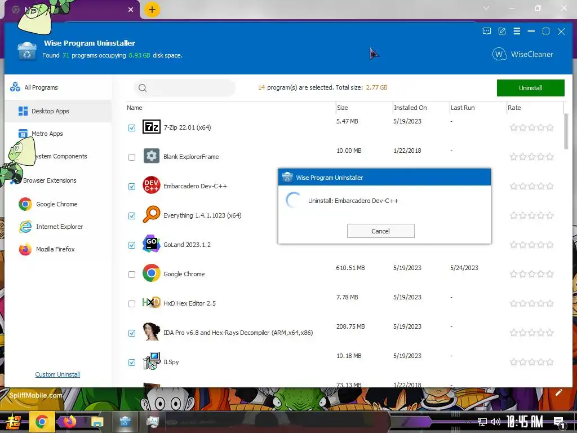The height and width of the screenshot is (433, 577).
Task: Select the Google Chrome 610.51 MB size text
Action: pos(350,268)
